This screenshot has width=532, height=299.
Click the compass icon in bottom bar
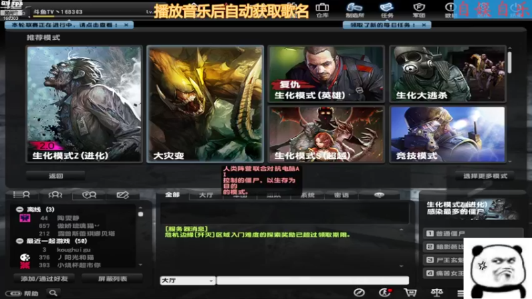point(359,292)
